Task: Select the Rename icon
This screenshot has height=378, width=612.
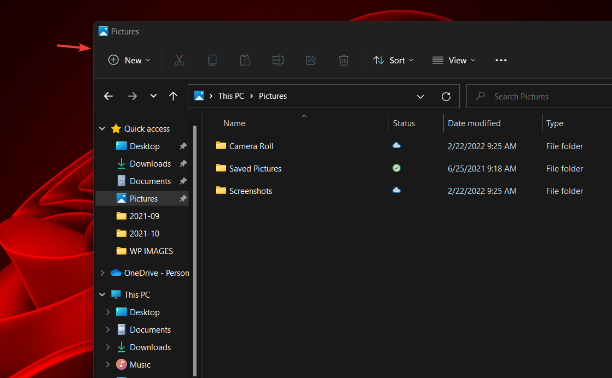Action: point(278,60)
